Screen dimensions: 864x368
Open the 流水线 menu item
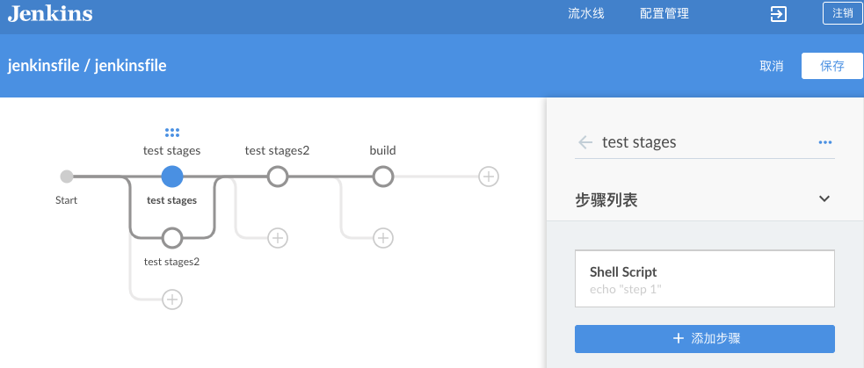[x=586, y=14]
